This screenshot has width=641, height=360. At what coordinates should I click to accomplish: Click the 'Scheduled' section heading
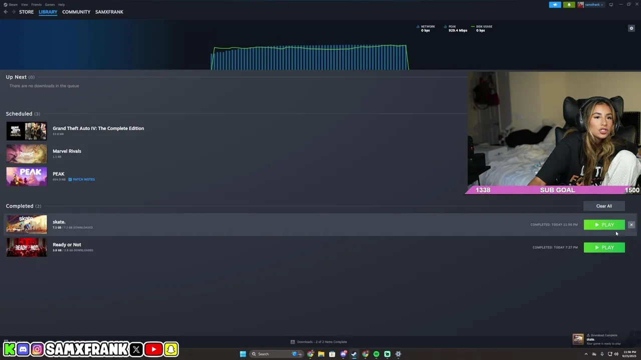(x=19, y=113)
